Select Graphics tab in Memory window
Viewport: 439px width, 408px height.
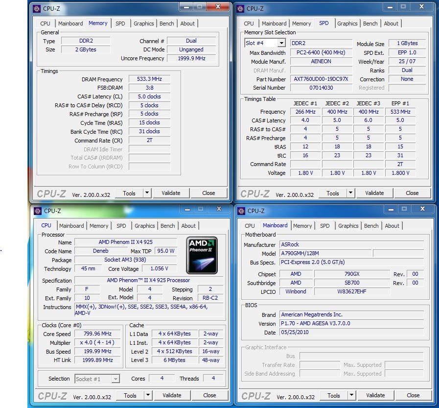coord(143,24)
